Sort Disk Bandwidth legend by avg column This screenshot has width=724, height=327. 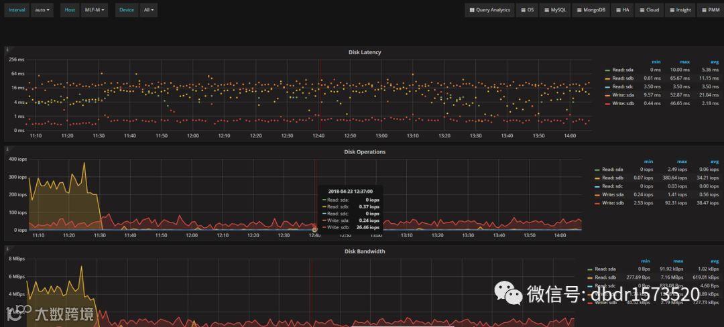(715, 261)
